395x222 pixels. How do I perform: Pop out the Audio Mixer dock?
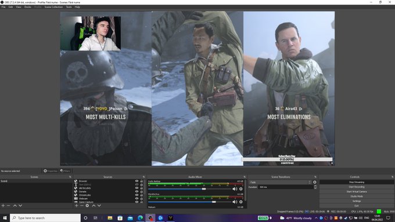[x=245, y=177]
